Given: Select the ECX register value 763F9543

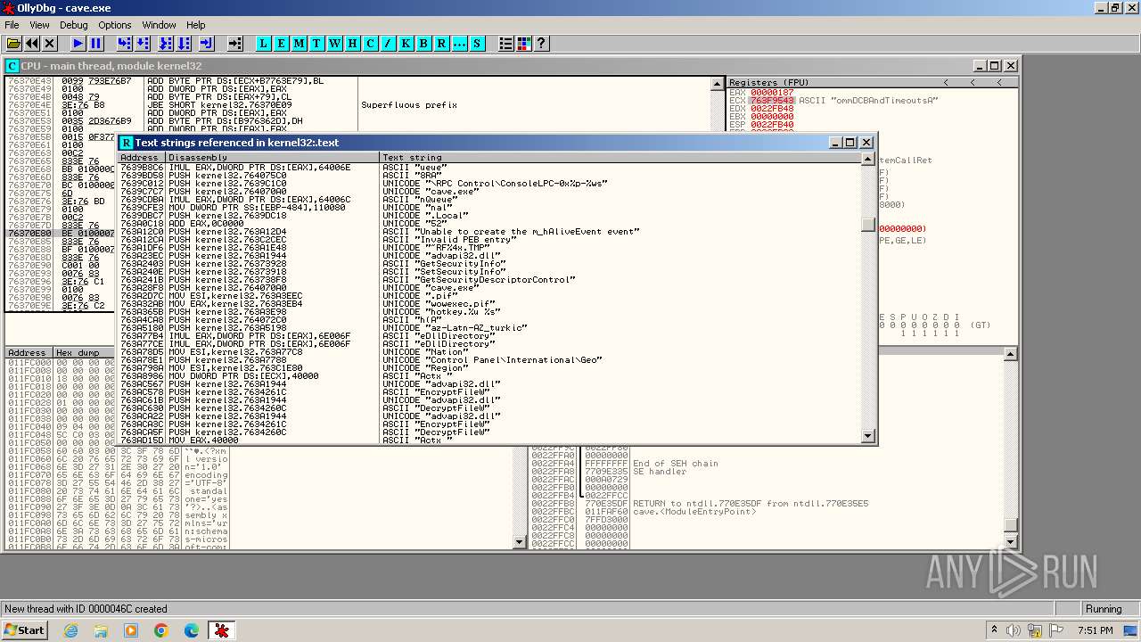Looking at the screenshot, I should (772, 100).
